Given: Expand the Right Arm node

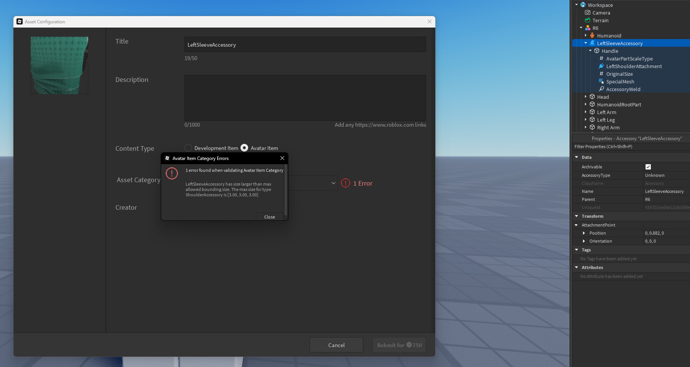Looking at the screenshot, I should click(x=586, y=127).
